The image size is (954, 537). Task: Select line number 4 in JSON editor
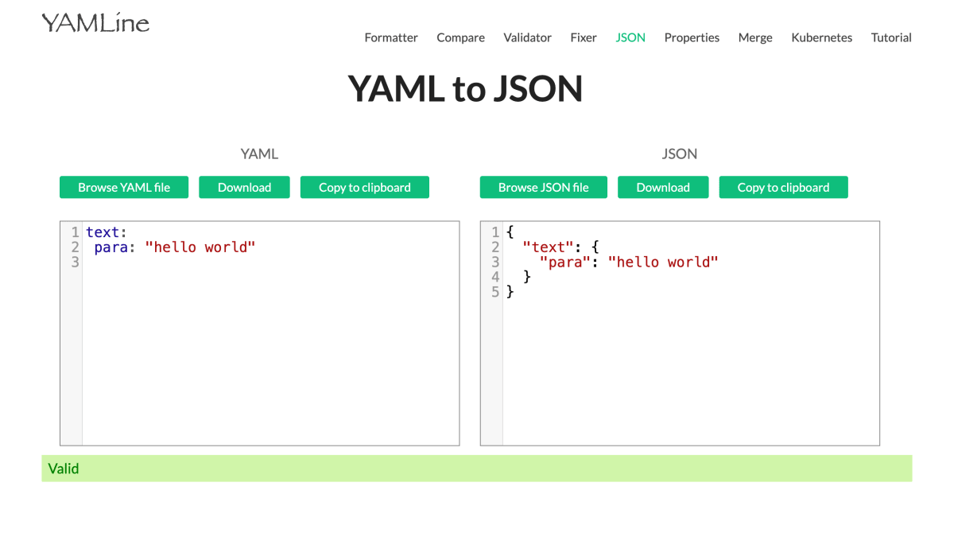coord(495,277)
